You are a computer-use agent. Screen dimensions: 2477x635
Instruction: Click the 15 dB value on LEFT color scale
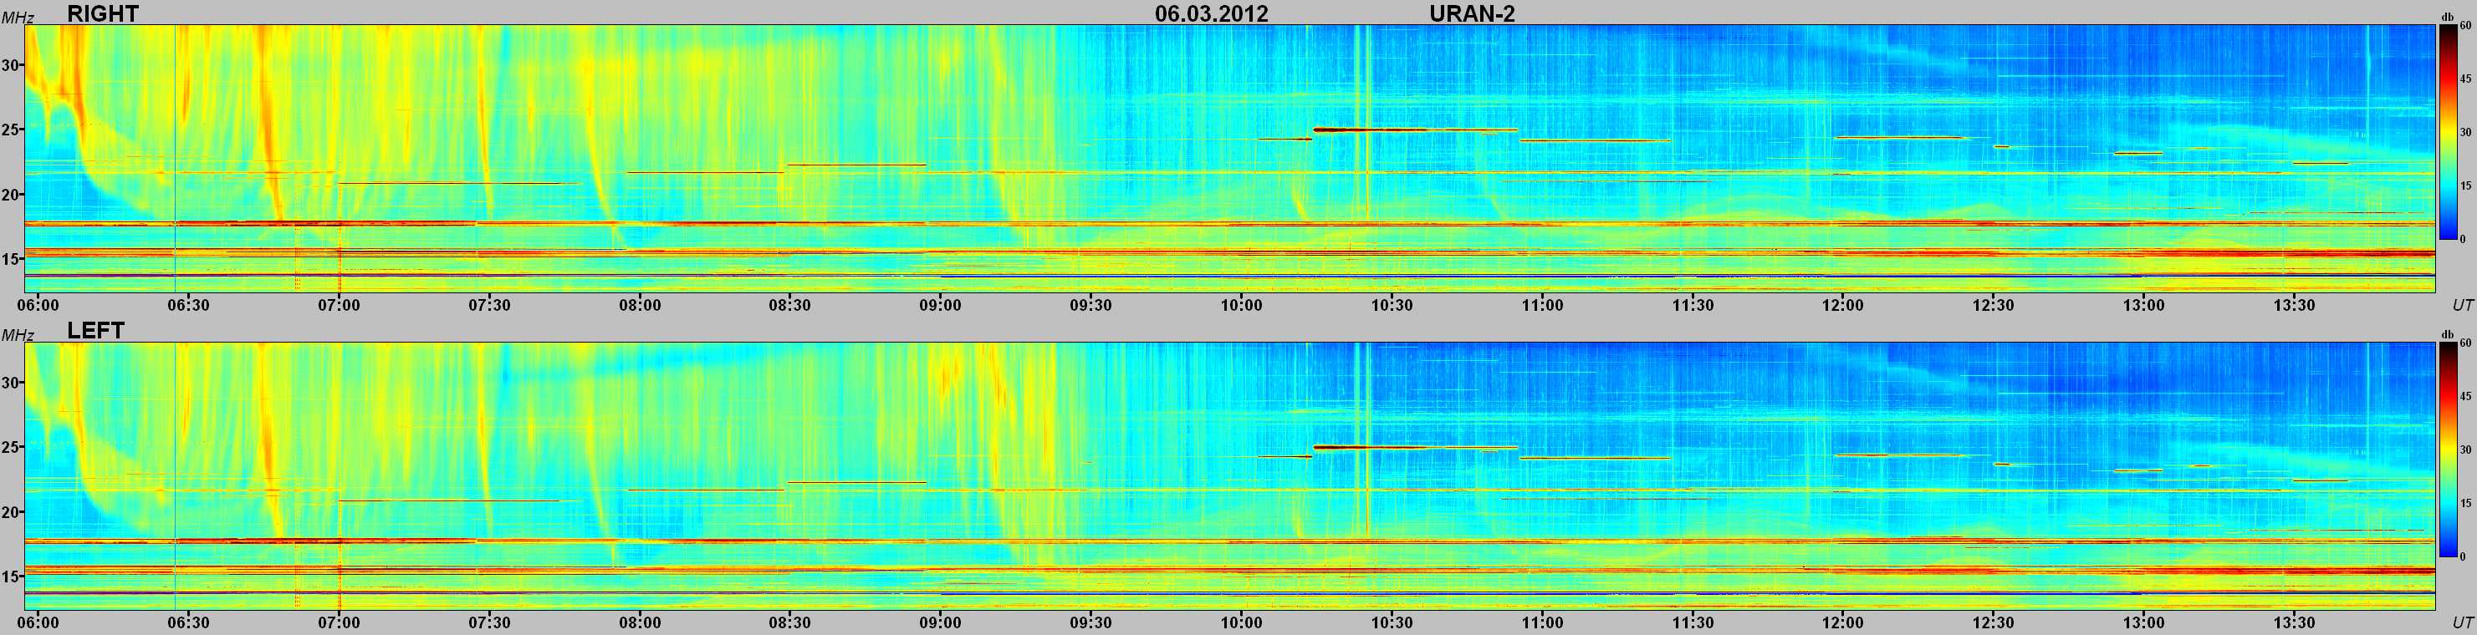(2465, 502)
